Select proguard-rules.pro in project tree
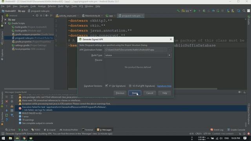Viewport: 251px width, 141px height. tap(29, 38)
